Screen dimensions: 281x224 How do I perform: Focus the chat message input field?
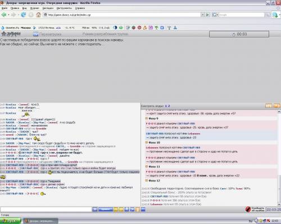(x=46, y=209)
